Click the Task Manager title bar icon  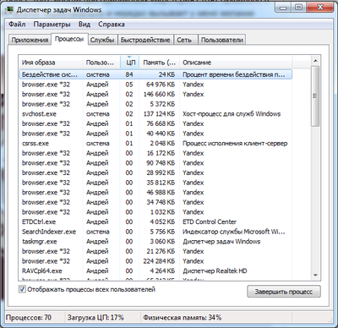[10, 10]
